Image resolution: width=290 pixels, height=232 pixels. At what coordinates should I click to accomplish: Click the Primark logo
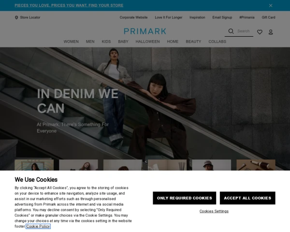[x=145, y=31]
